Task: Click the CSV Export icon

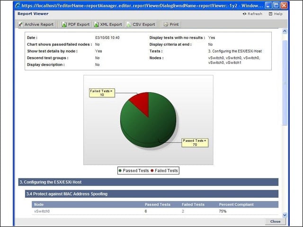Action: pyautogui.click(x=128, y=25)
